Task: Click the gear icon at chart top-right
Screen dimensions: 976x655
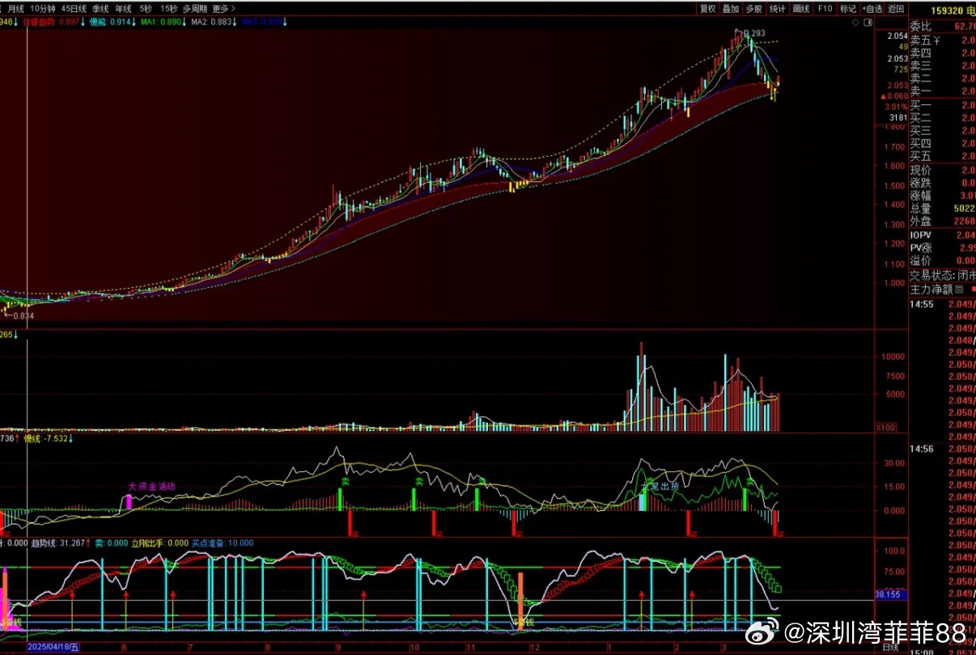Action: pyautogui.click(x=867, y=23)
